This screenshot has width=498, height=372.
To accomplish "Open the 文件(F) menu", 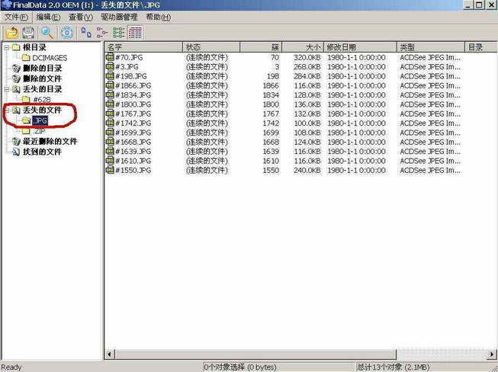I will (16, 17).
